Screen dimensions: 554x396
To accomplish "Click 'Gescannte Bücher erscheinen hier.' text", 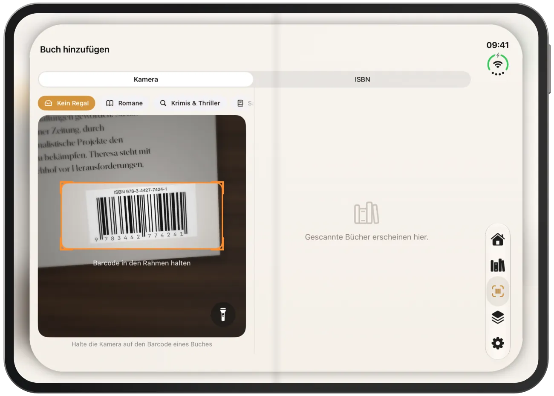I will [x=366, y=237].
